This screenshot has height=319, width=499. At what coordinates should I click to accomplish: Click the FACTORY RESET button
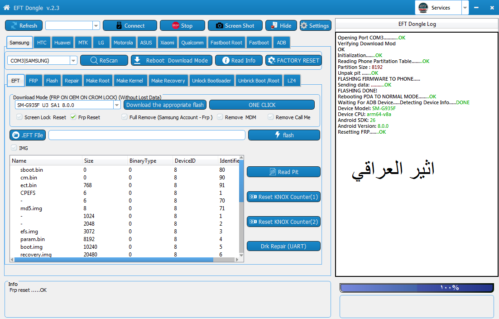point(293,60)
